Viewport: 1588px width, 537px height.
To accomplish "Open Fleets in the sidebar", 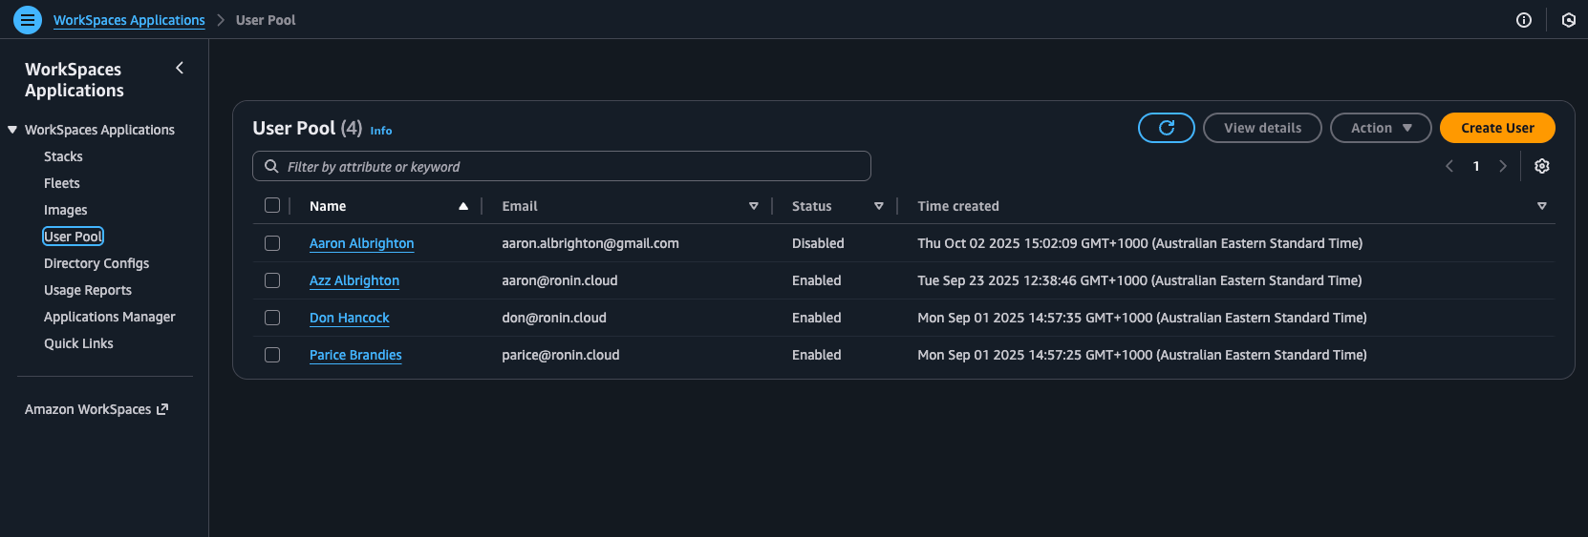I will pos(62,183).
